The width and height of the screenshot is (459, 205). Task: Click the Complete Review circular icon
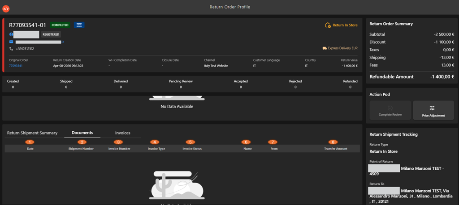[x=390, y=108]
